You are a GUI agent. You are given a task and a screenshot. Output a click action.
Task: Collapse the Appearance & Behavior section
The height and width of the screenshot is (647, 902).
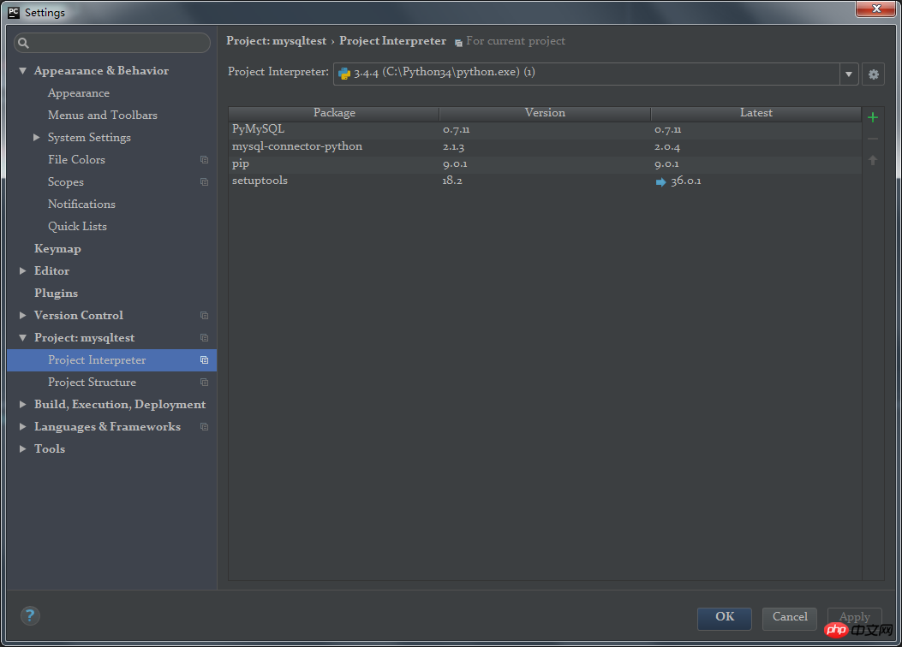point(22,71)
